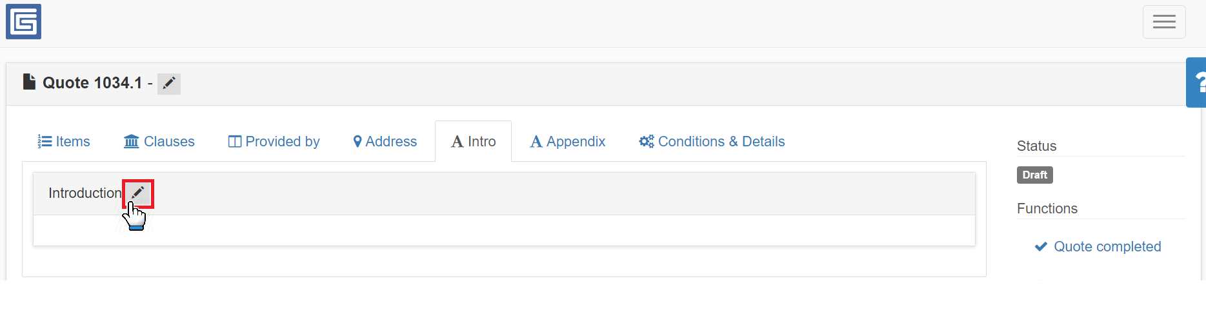Click the Draft status badge
This screenshot has width=1206, height=330.
pyautogui.click(x=1035, y=175)
